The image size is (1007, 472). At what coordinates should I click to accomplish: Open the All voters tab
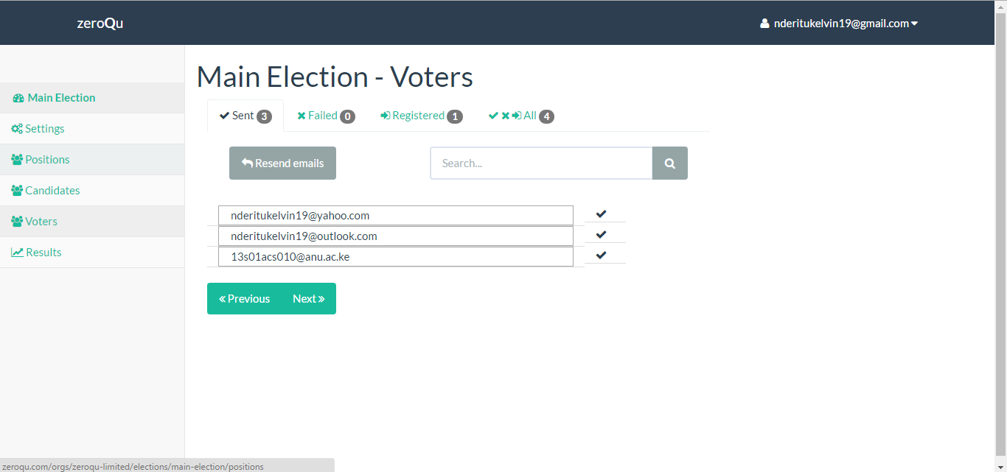(521, 116)
